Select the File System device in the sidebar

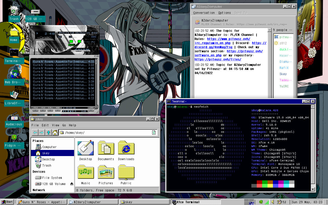(x=53, y=178)
